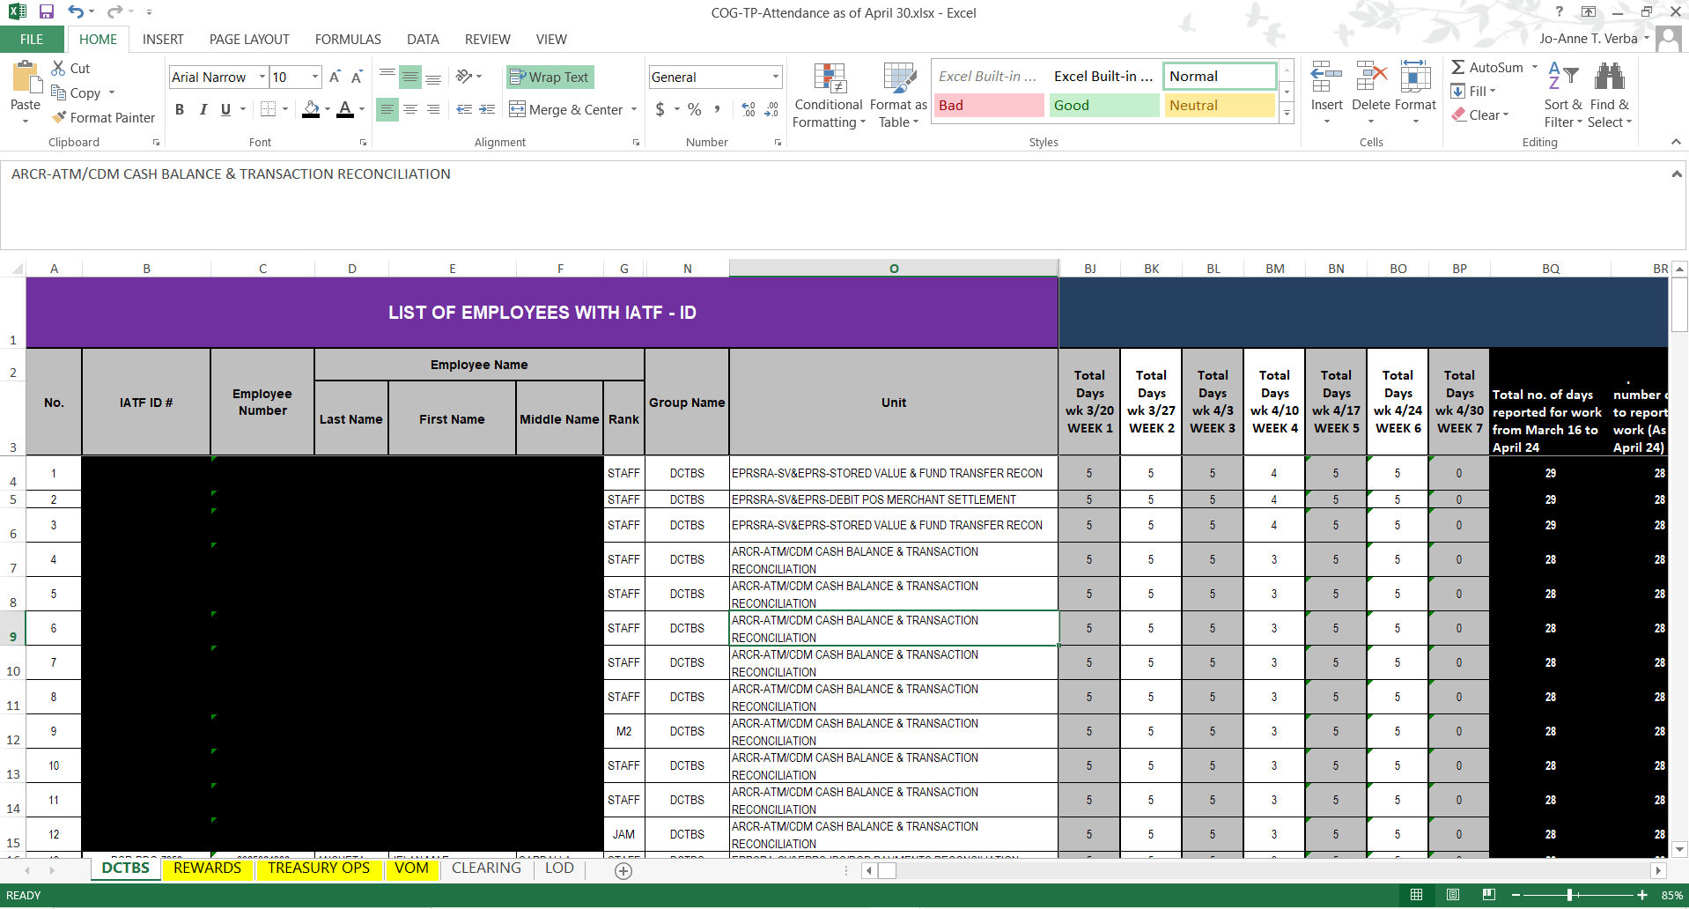Expand the General number format dropdown

tap(776, 77)
